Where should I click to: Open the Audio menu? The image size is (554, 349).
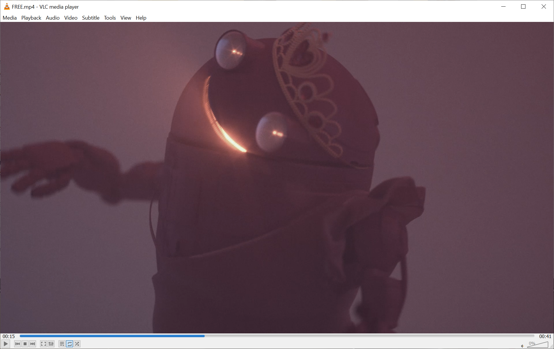coord(53,18)
